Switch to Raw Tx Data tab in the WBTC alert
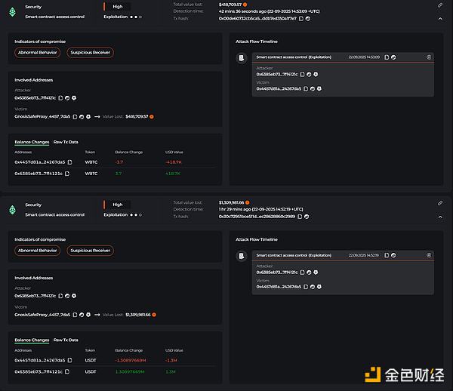The height and width of the screenshot is (391, 453). (x=66, y=142)
